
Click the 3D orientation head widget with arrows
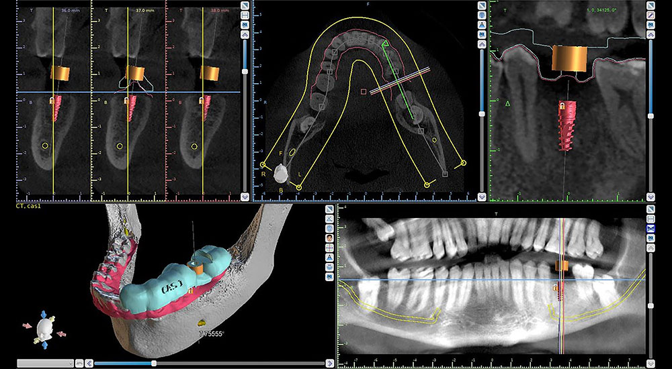(x=44, y=329)
